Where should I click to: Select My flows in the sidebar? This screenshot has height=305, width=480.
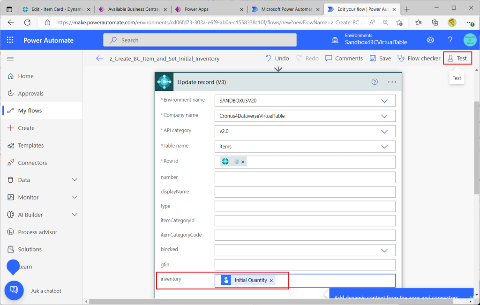click(41, 111)
